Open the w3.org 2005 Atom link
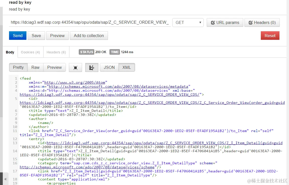Screen dimensions: 289x185 pos(75,82)
